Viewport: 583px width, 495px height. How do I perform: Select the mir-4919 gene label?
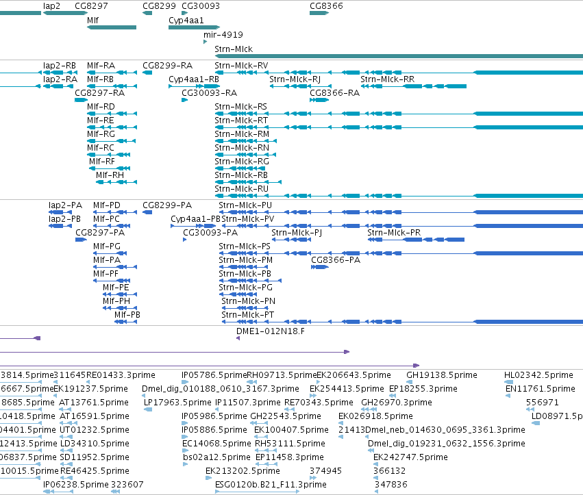pos(223,34)
